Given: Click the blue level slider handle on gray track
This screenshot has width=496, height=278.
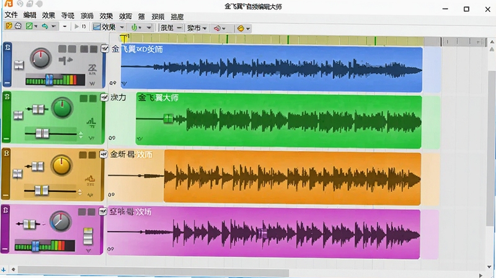Looking at the screenshot, I should pyautogui.click(x=49, y=80).
